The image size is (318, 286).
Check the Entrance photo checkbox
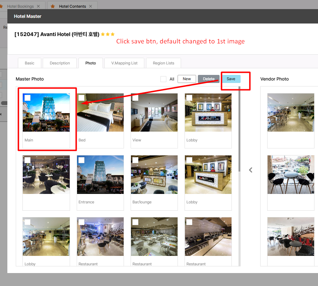(x=81, y=160)
